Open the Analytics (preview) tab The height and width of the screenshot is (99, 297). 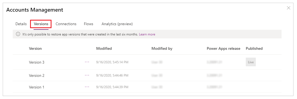[117, 24]
